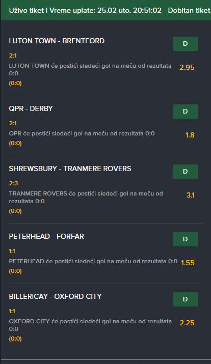Viewport: 211px width, 364px height.
Task: Click the D status badge for Shrewsbury match
Action: (186, 172)
